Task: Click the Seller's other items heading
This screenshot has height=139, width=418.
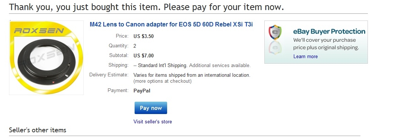Action: (x=38, y=130)
